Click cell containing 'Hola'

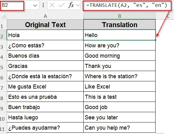point(45,35)
